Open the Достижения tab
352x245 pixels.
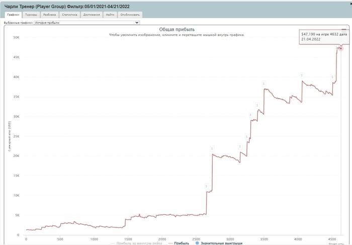click(x=92, y=15)
